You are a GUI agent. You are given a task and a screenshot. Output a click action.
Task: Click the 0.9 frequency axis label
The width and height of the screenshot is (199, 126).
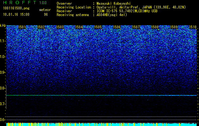point(3,72)
